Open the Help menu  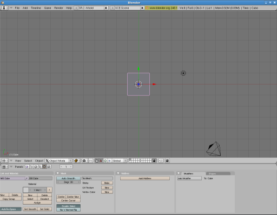[69, 8]
